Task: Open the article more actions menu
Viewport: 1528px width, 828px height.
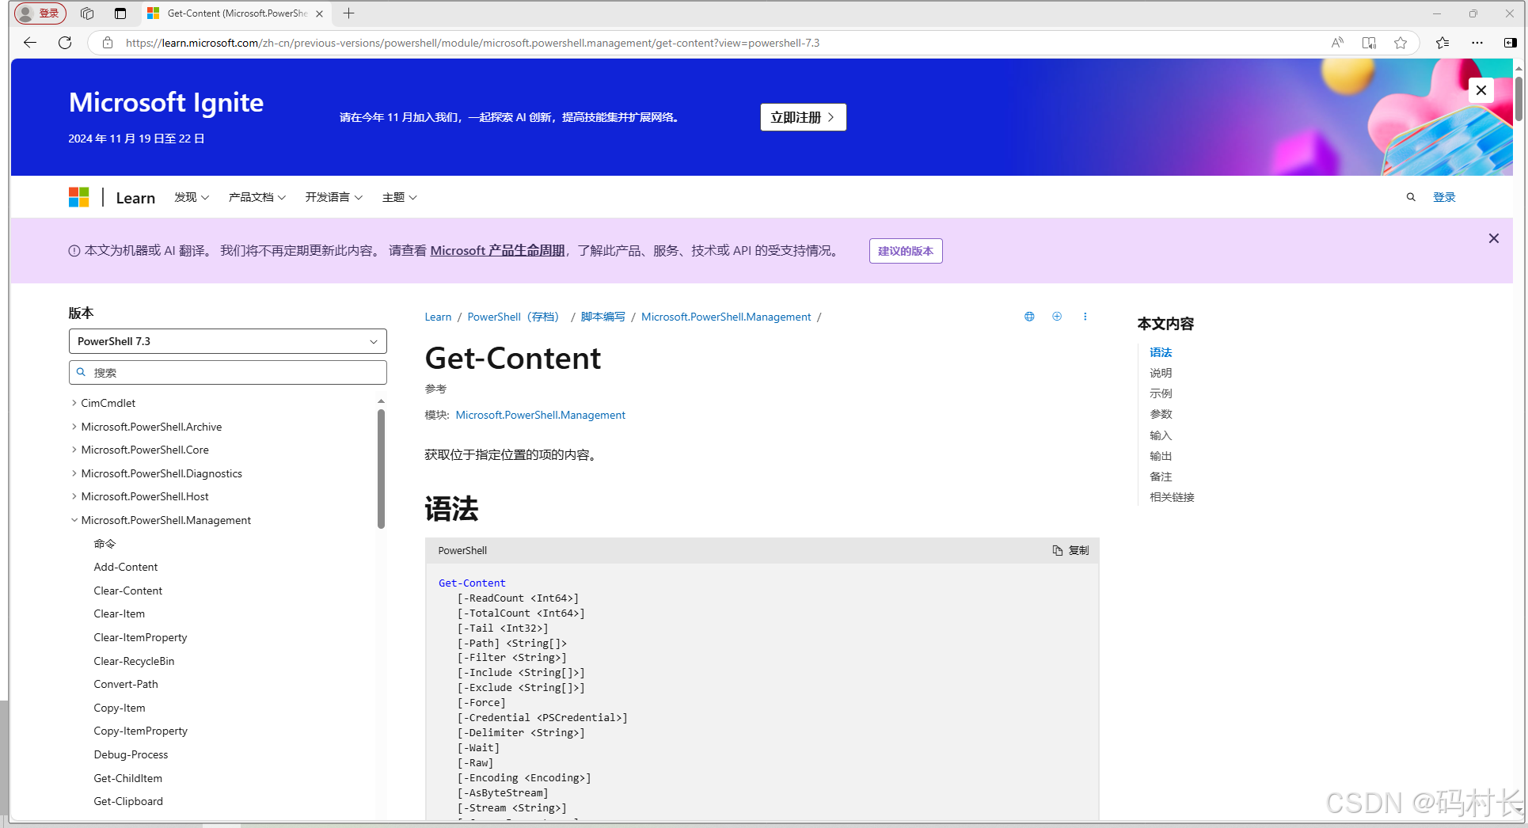Action: point(1085,317)
